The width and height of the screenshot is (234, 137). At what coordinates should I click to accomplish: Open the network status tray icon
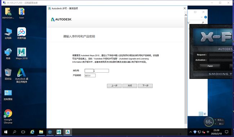click(x=199, y=132)
